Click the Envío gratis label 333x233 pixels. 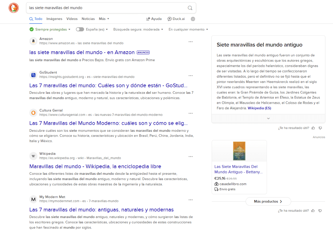pos(227,189)
